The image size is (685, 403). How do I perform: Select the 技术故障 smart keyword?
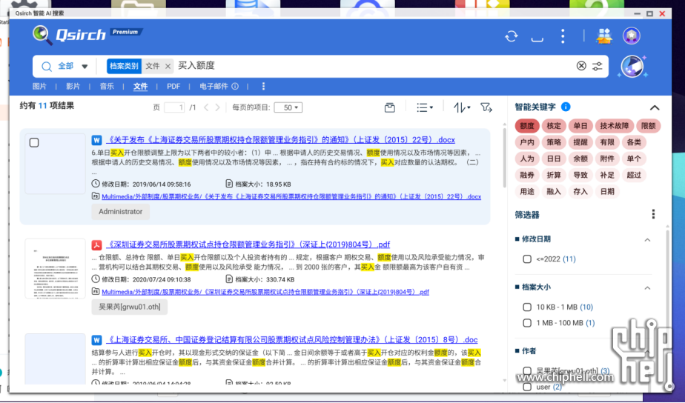point(614,126)
